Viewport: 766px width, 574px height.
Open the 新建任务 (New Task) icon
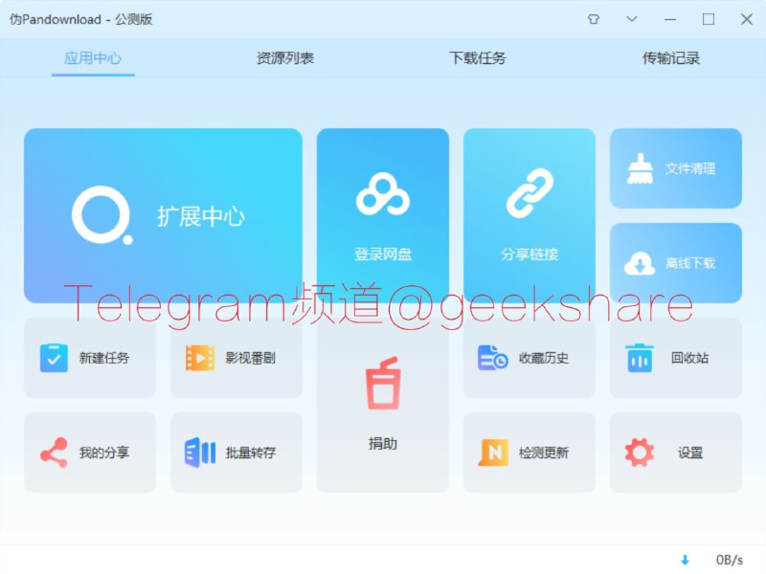pyautogui.click(x=89, y=357)
